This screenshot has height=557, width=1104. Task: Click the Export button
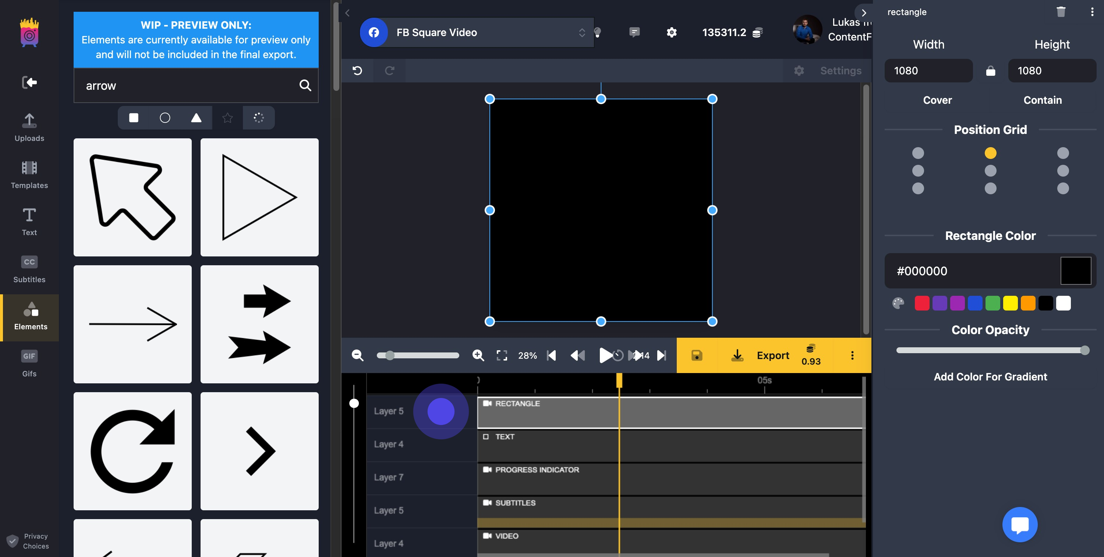pyautogui.click(x=772, y=355)
